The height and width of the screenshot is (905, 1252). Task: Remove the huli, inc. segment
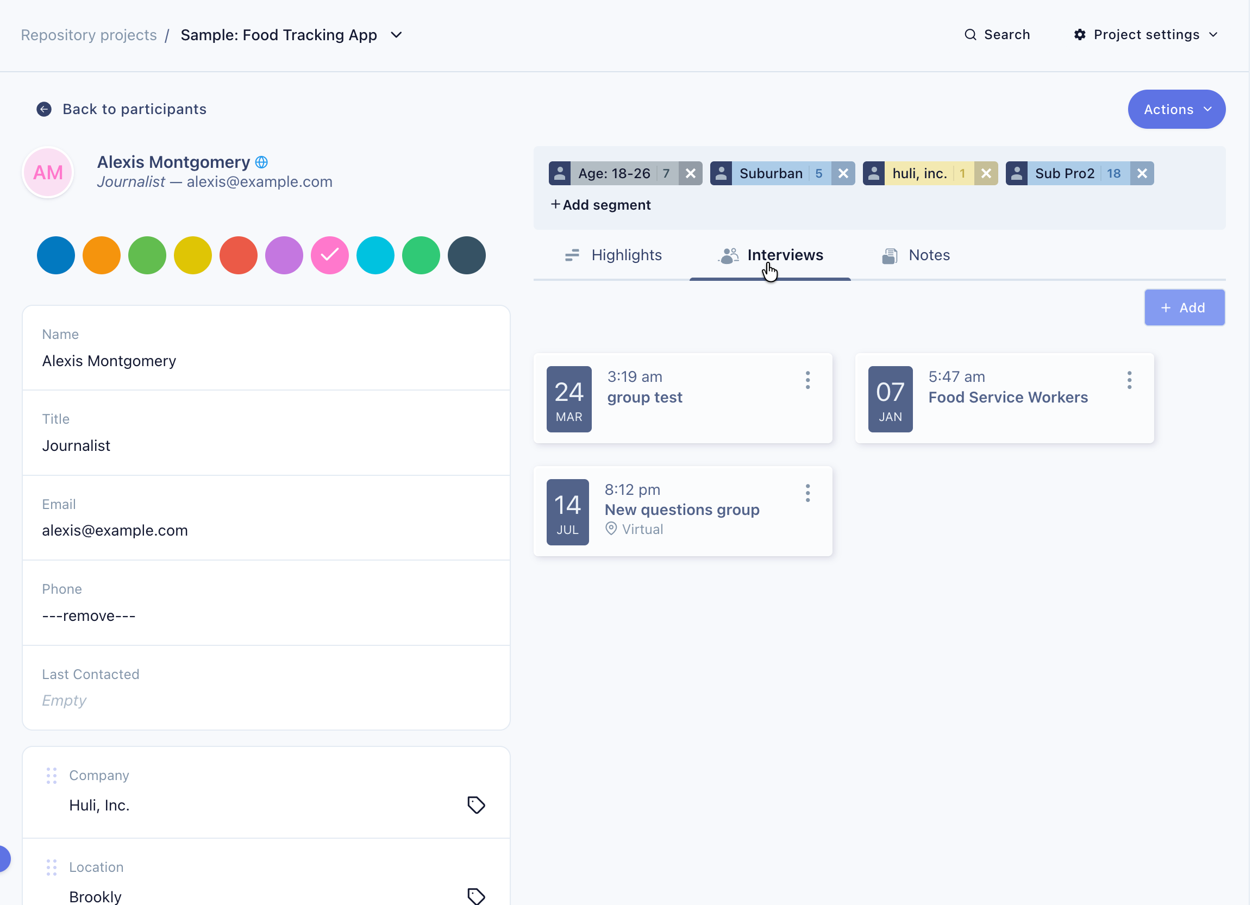(x=986, y=174)
